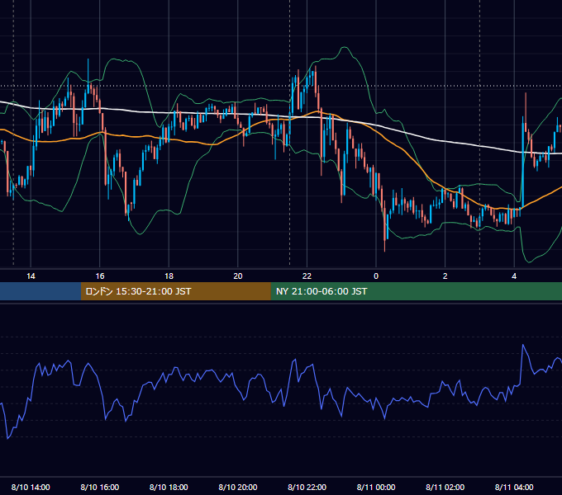
Task: Click the 0 hour axis label
Action: 376,276
